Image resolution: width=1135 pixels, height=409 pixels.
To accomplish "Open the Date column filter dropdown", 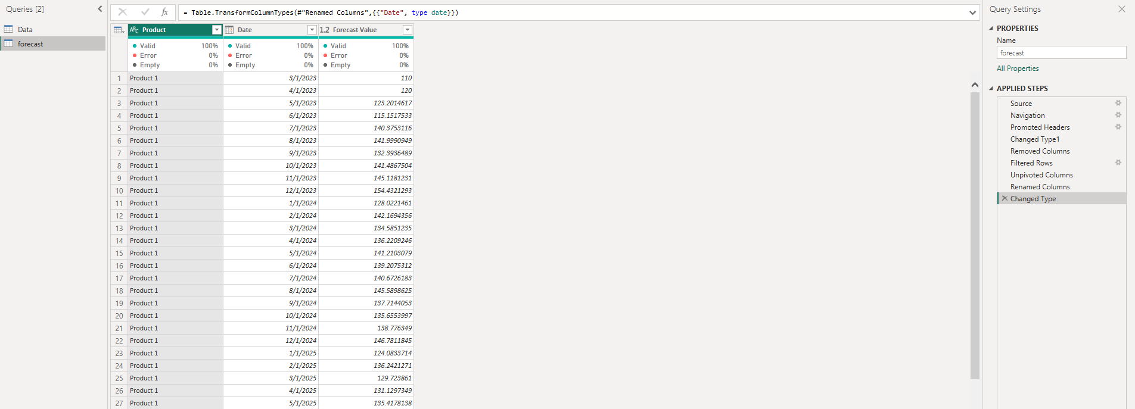I will pos(312,30).
